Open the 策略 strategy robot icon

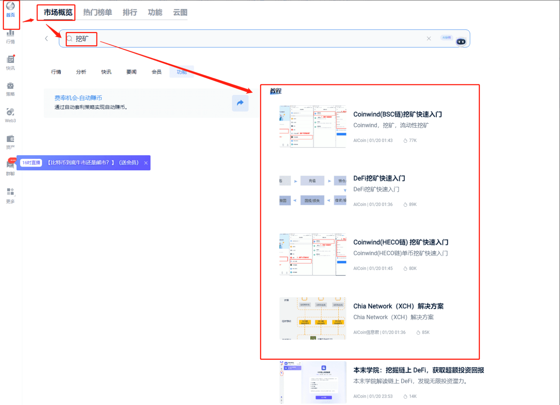[10, 86]
